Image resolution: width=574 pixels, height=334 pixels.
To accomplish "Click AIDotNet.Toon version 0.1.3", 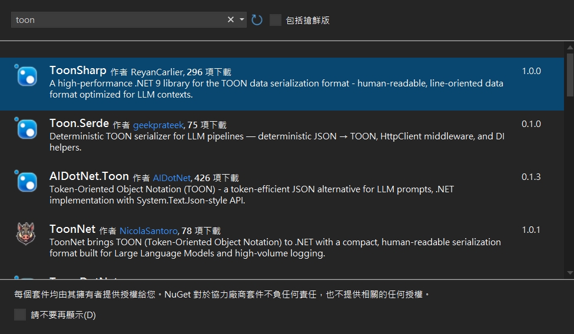I will click(x=531, y=177).
